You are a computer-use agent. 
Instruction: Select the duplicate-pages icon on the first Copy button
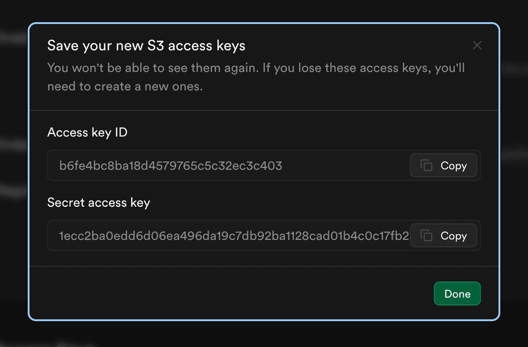coord(427,165)
